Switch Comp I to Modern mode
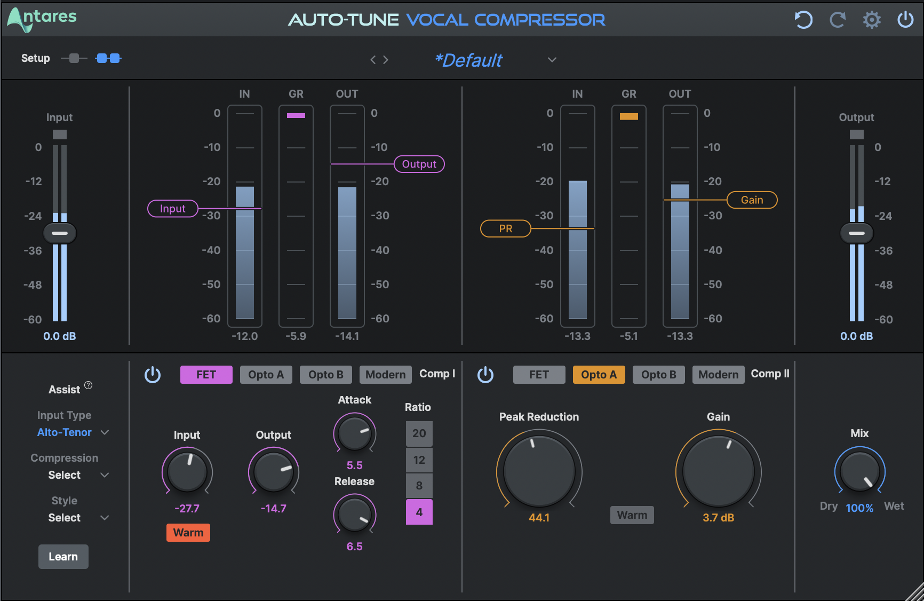The width and height of the screenshot is (924, 601). [x=385, y=374]
